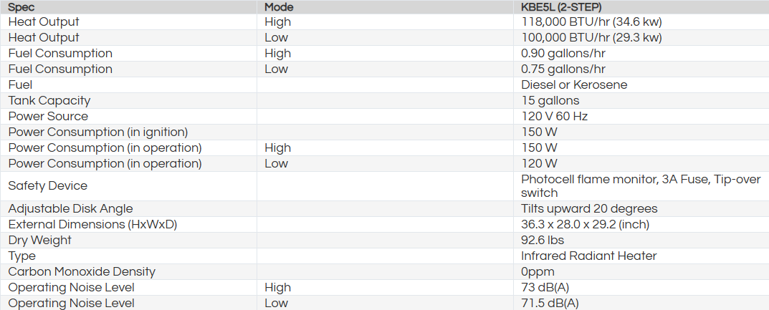
Task: Select the "External Dimensions (HxWxD)" label
Action: pos(92,225)
